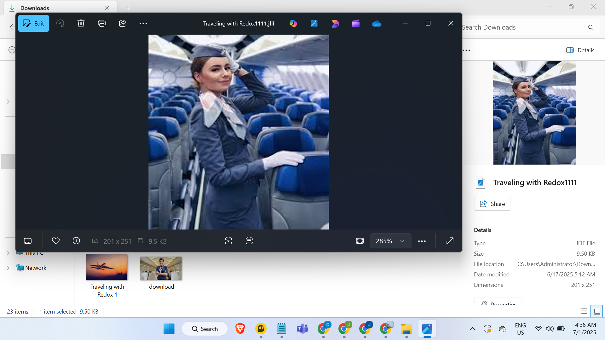Image resolution: width=605 pixels, height=340 pixels.
Task: Open Notepad from the taskbar
Action: pyautogui.click(x=282, y=329)
